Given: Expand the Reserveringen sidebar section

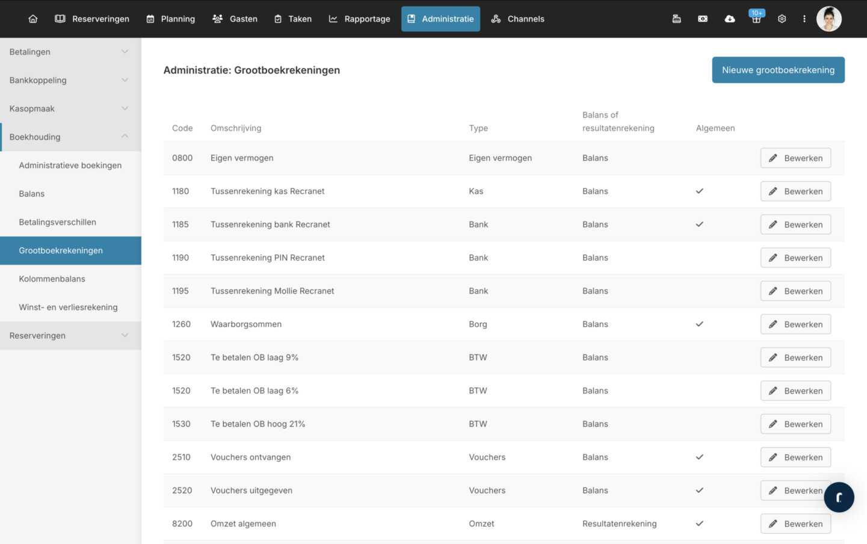Looking at the screenshot, I should [x=70, y=335].
